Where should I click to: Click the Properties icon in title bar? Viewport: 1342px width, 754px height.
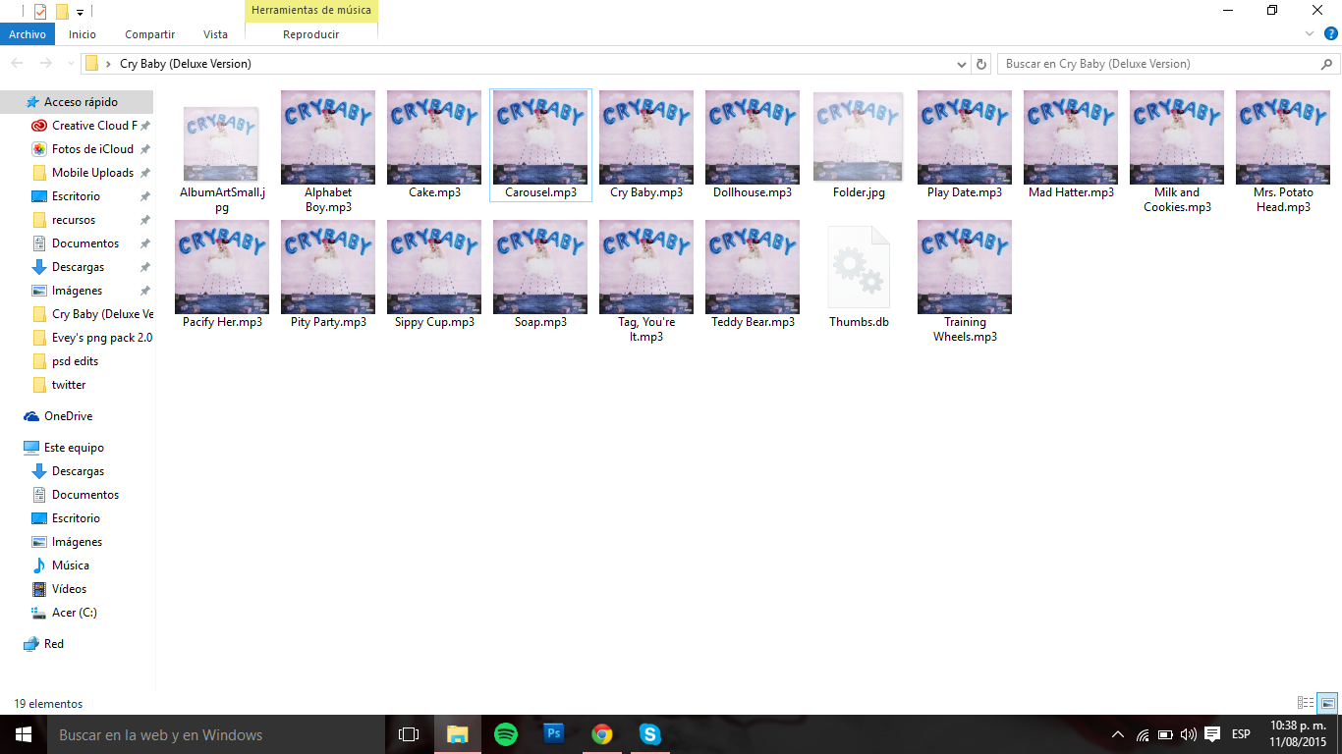click(x=40, y=12)
